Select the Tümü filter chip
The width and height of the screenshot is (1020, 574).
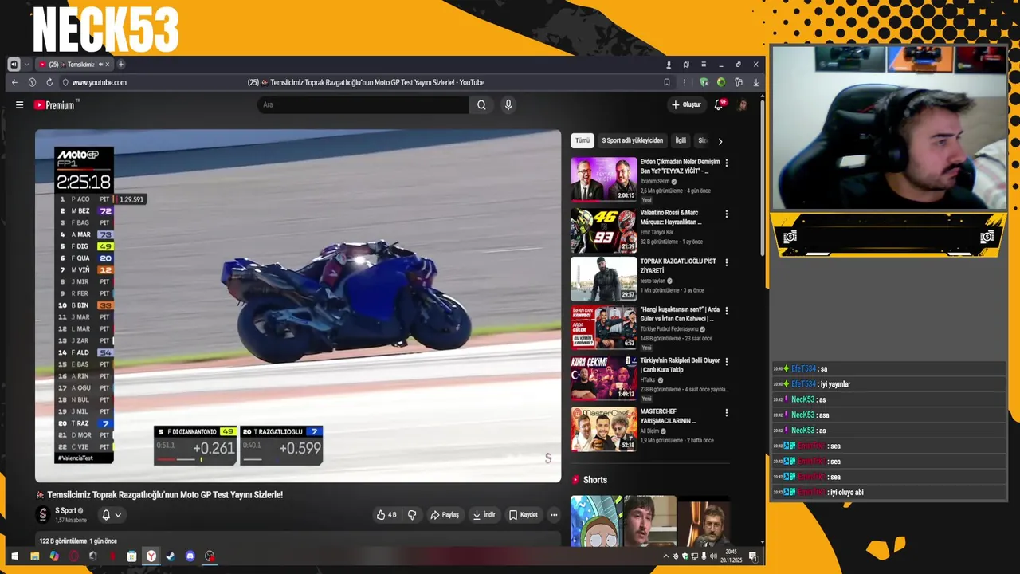(x=583, y=140)
